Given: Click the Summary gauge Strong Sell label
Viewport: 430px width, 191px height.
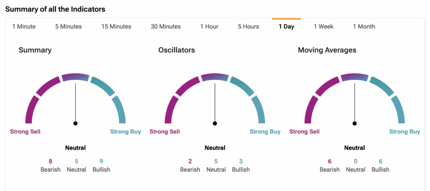Looking at the screenshot, I should tap(25, 132).
